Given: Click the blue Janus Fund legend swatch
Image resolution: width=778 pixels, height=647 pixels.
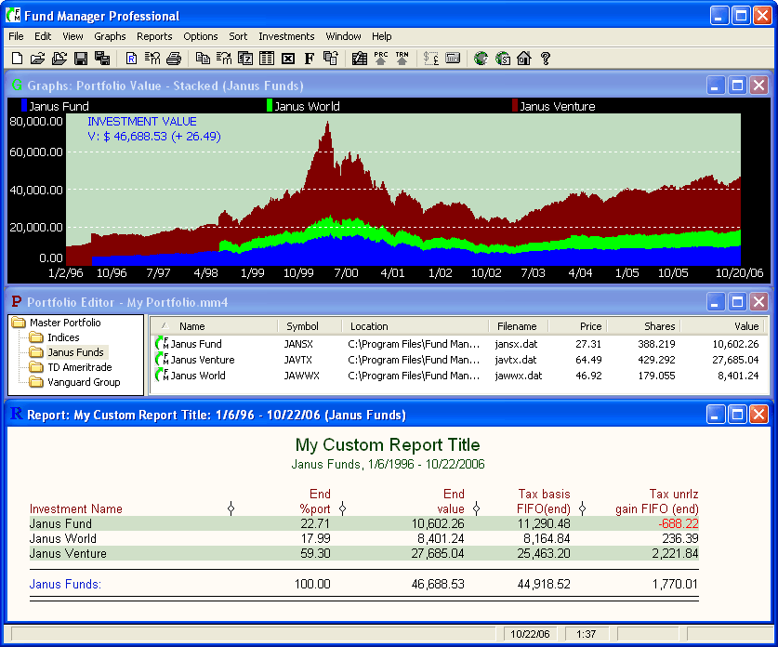Looking at the screenshot, I should 24,106.
